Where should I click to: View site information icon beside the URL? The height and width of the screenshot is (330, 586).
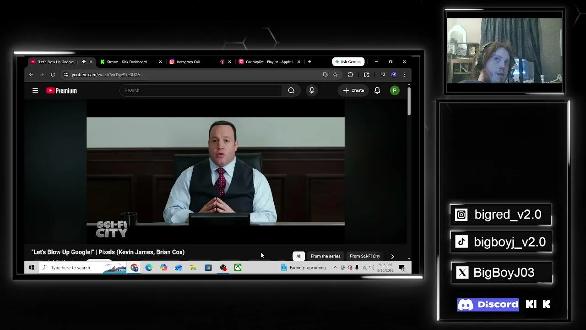66,74
